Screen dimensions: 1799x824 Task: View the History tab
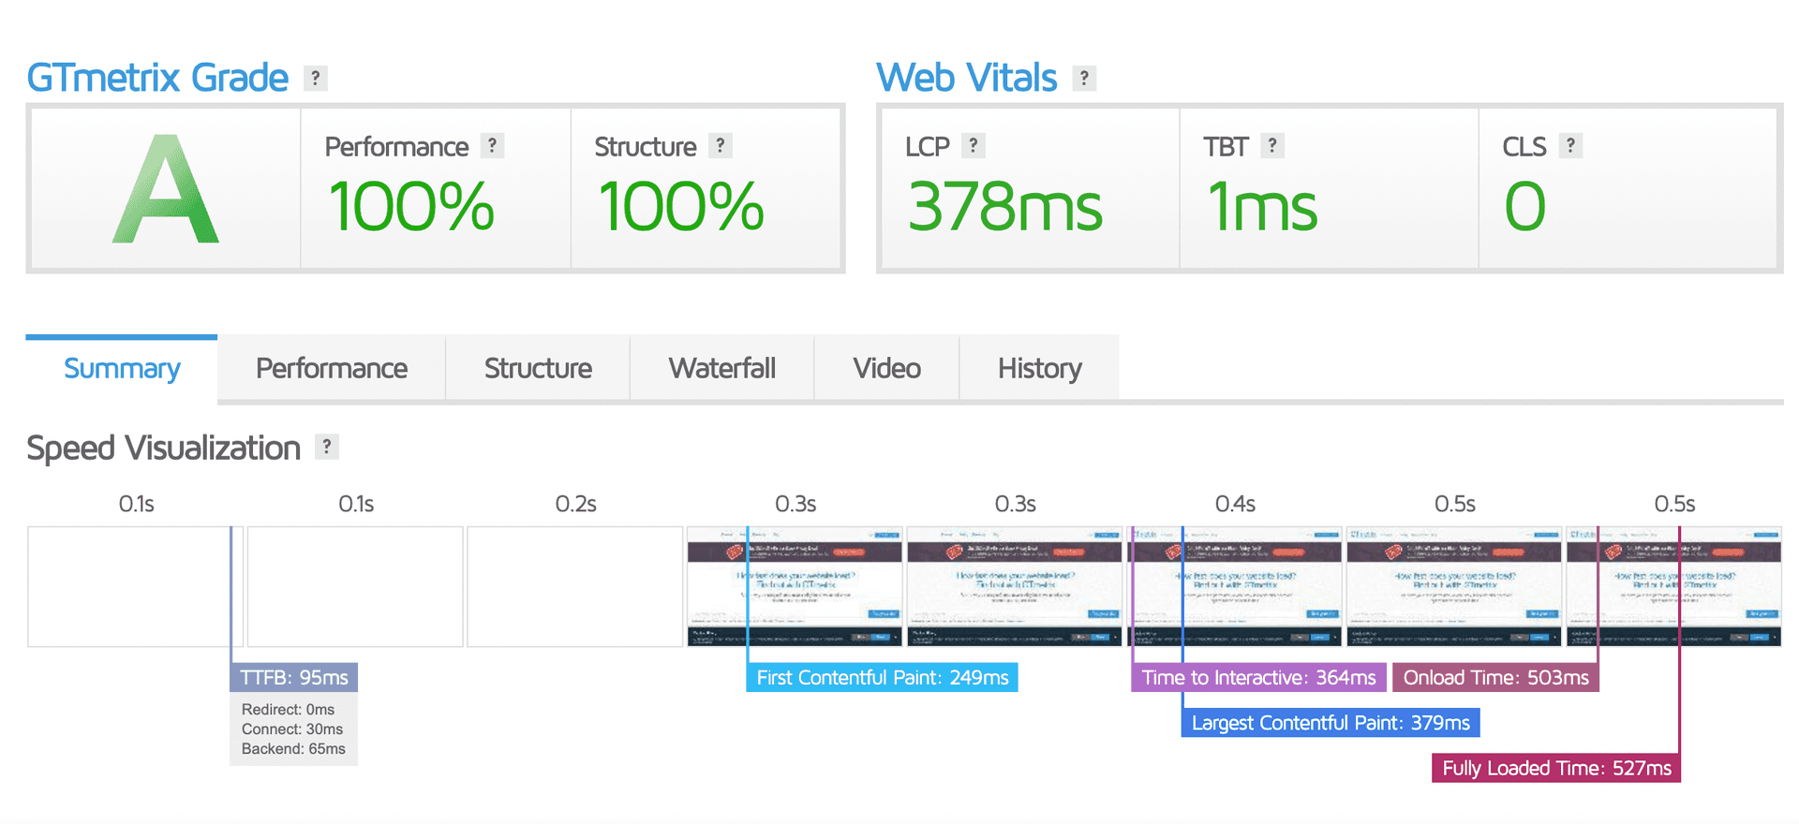click(x=1039, y=369)
